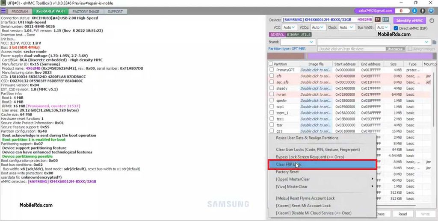Viewport: 438px width, 221px height.
Task: Switch to the PROGRAM tab
Action: [x=20, y=12]
